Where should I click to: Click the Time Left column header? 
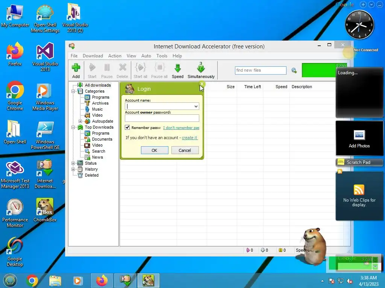click(252, 87)
